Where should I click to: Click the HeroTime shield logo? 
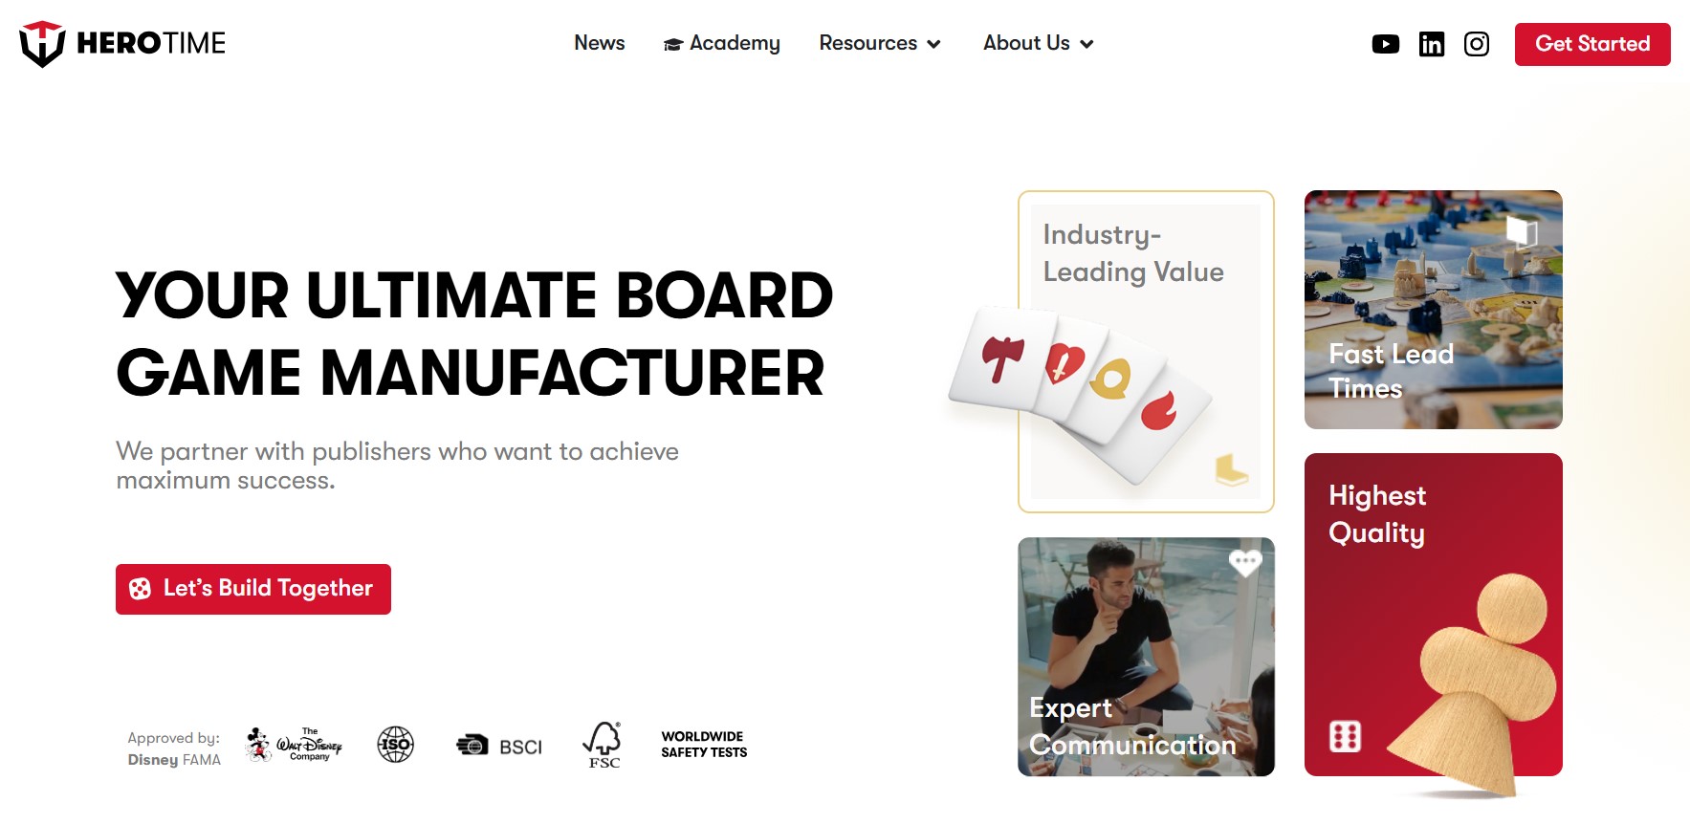(x=42, y=44)
